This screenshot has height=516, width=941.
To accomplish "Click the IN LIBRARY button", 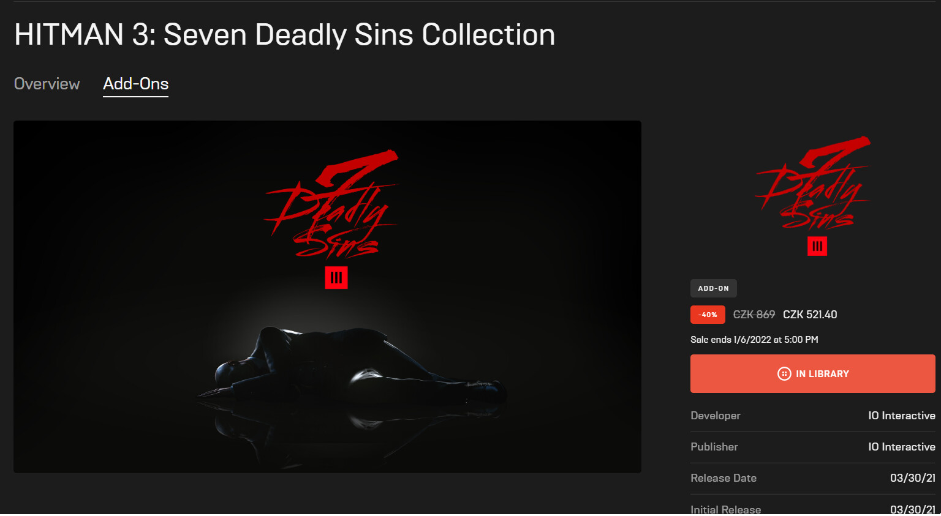I will 813,374.
